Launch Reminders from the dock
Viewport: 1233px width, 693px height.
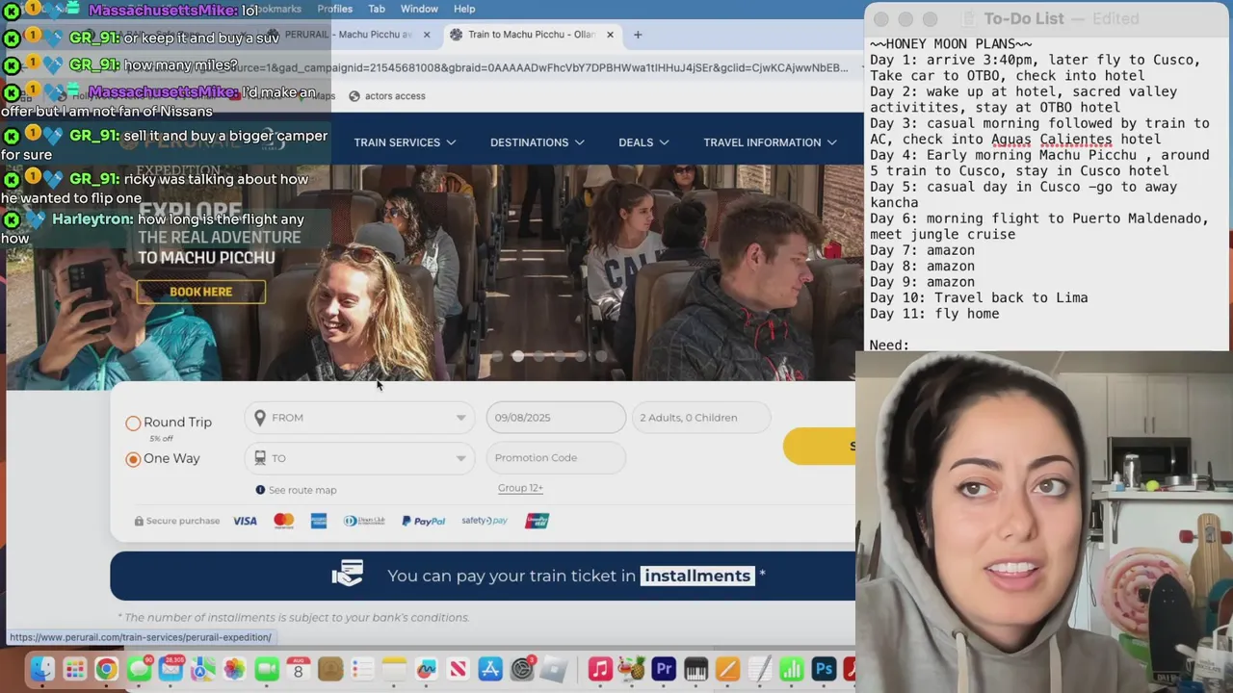click(x=362, y=669)
